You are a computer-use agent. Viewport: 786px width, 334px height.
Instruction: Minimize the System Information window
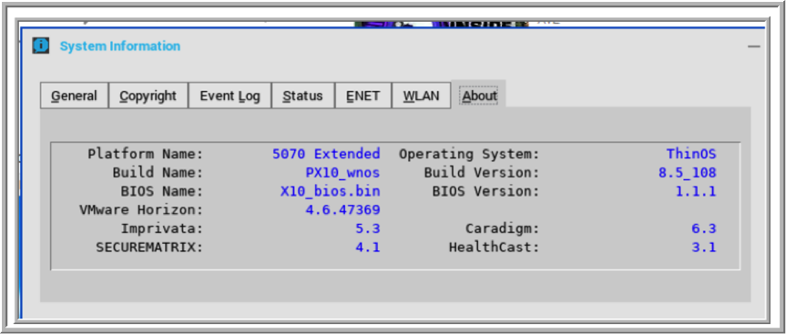tap(753, 46)
